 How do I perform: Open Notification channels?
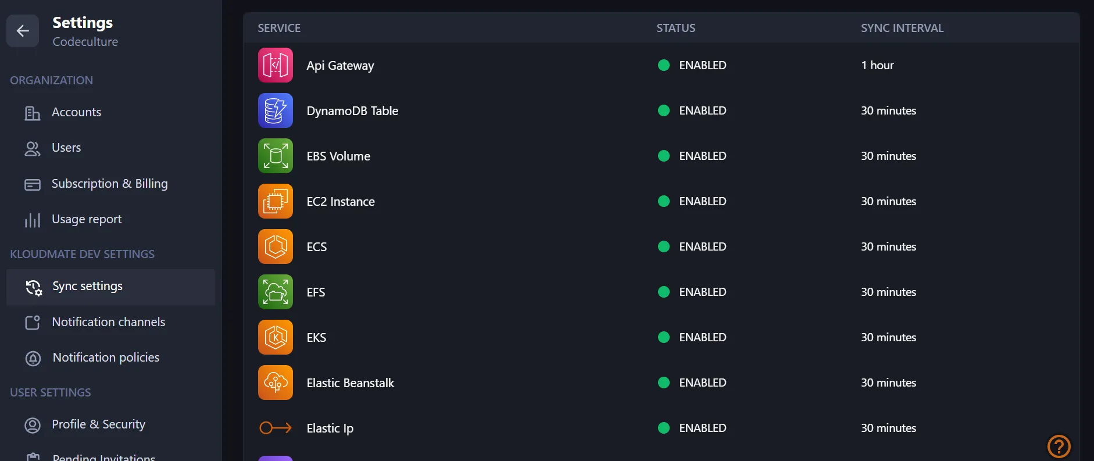(110, 322)
